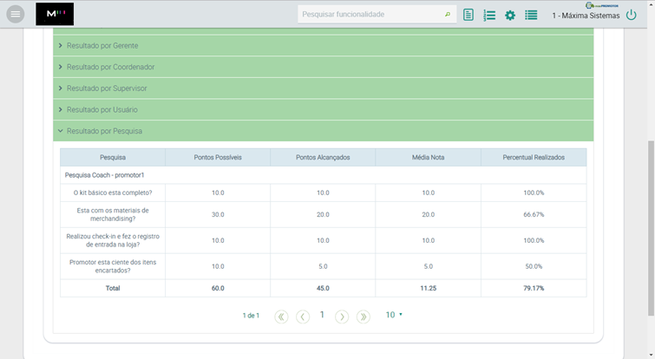Click the numbered list icon in the top bar
655x359 pixels.
pos(489,15)
